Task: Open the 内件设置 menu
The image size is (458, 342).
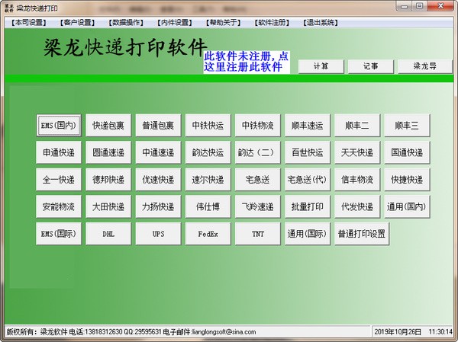Action: pyautogui.click(x=175, y=22)
